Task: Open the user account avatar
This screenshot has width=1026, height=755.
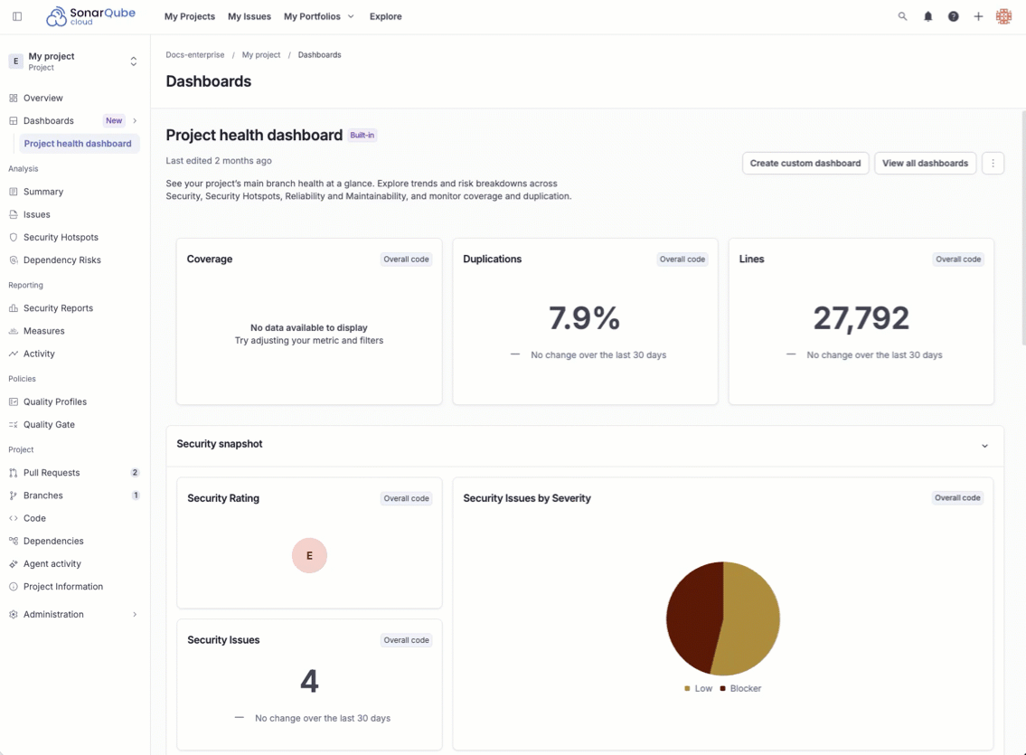Action: [x=1003, y=16]
